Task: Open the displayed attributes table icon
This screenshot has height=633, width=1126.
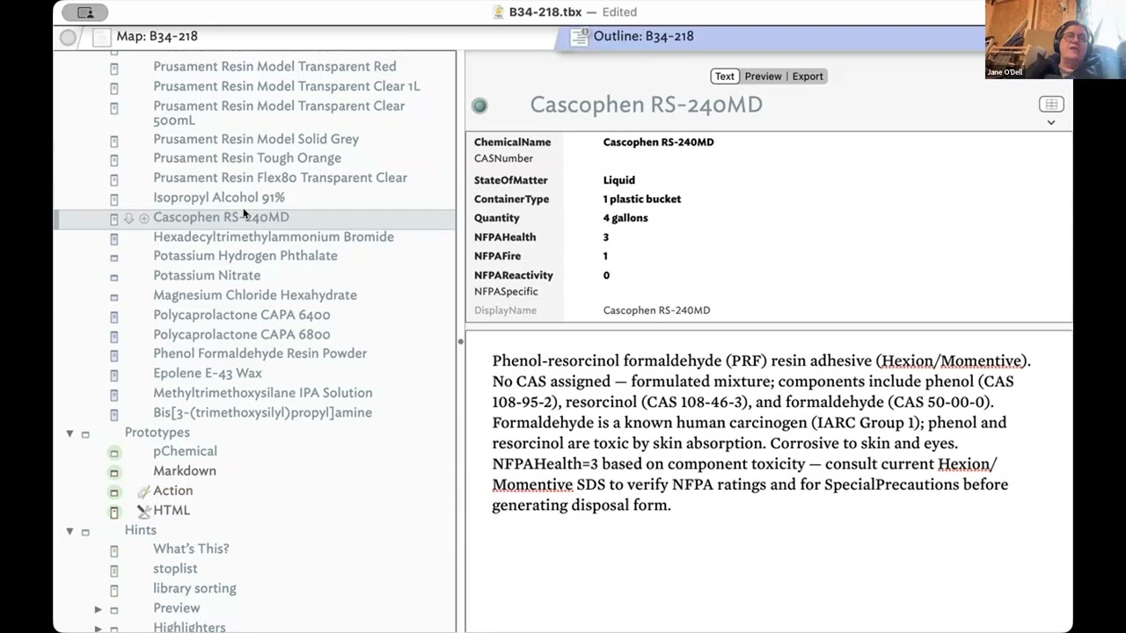Action: tap(1051, 104)
